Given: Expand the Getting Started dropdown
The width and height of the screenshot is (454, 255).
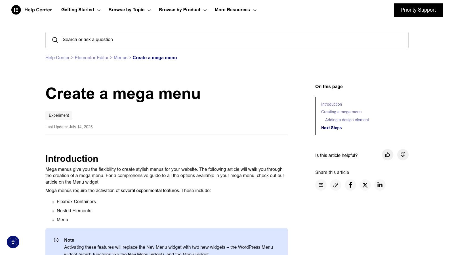Looking at the screenshot, I should tap(81, 10).
